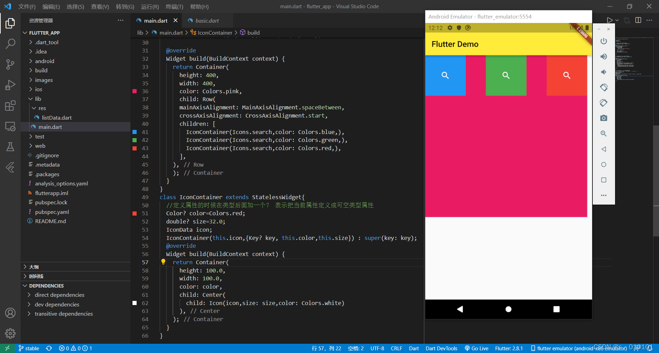The width and height of the screenshot is (659, 353).
Task: Take emulator screenshot with camera icon
Action: 604,118
